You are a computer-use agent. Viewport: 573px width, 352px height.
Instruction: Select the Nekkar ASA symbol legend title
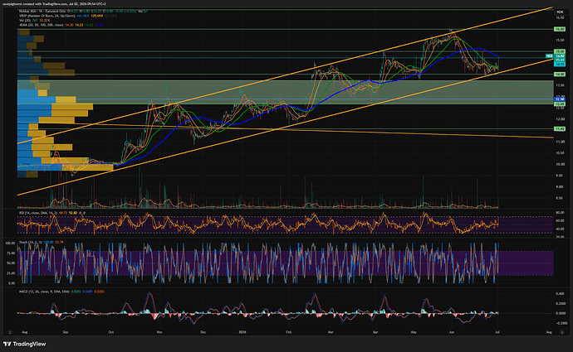[42, 12]
